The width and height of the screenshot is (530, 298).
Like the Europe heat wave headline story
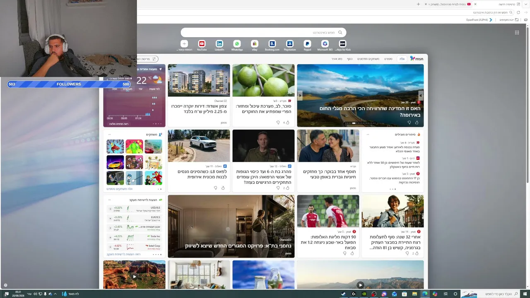[x=417, y=123]
